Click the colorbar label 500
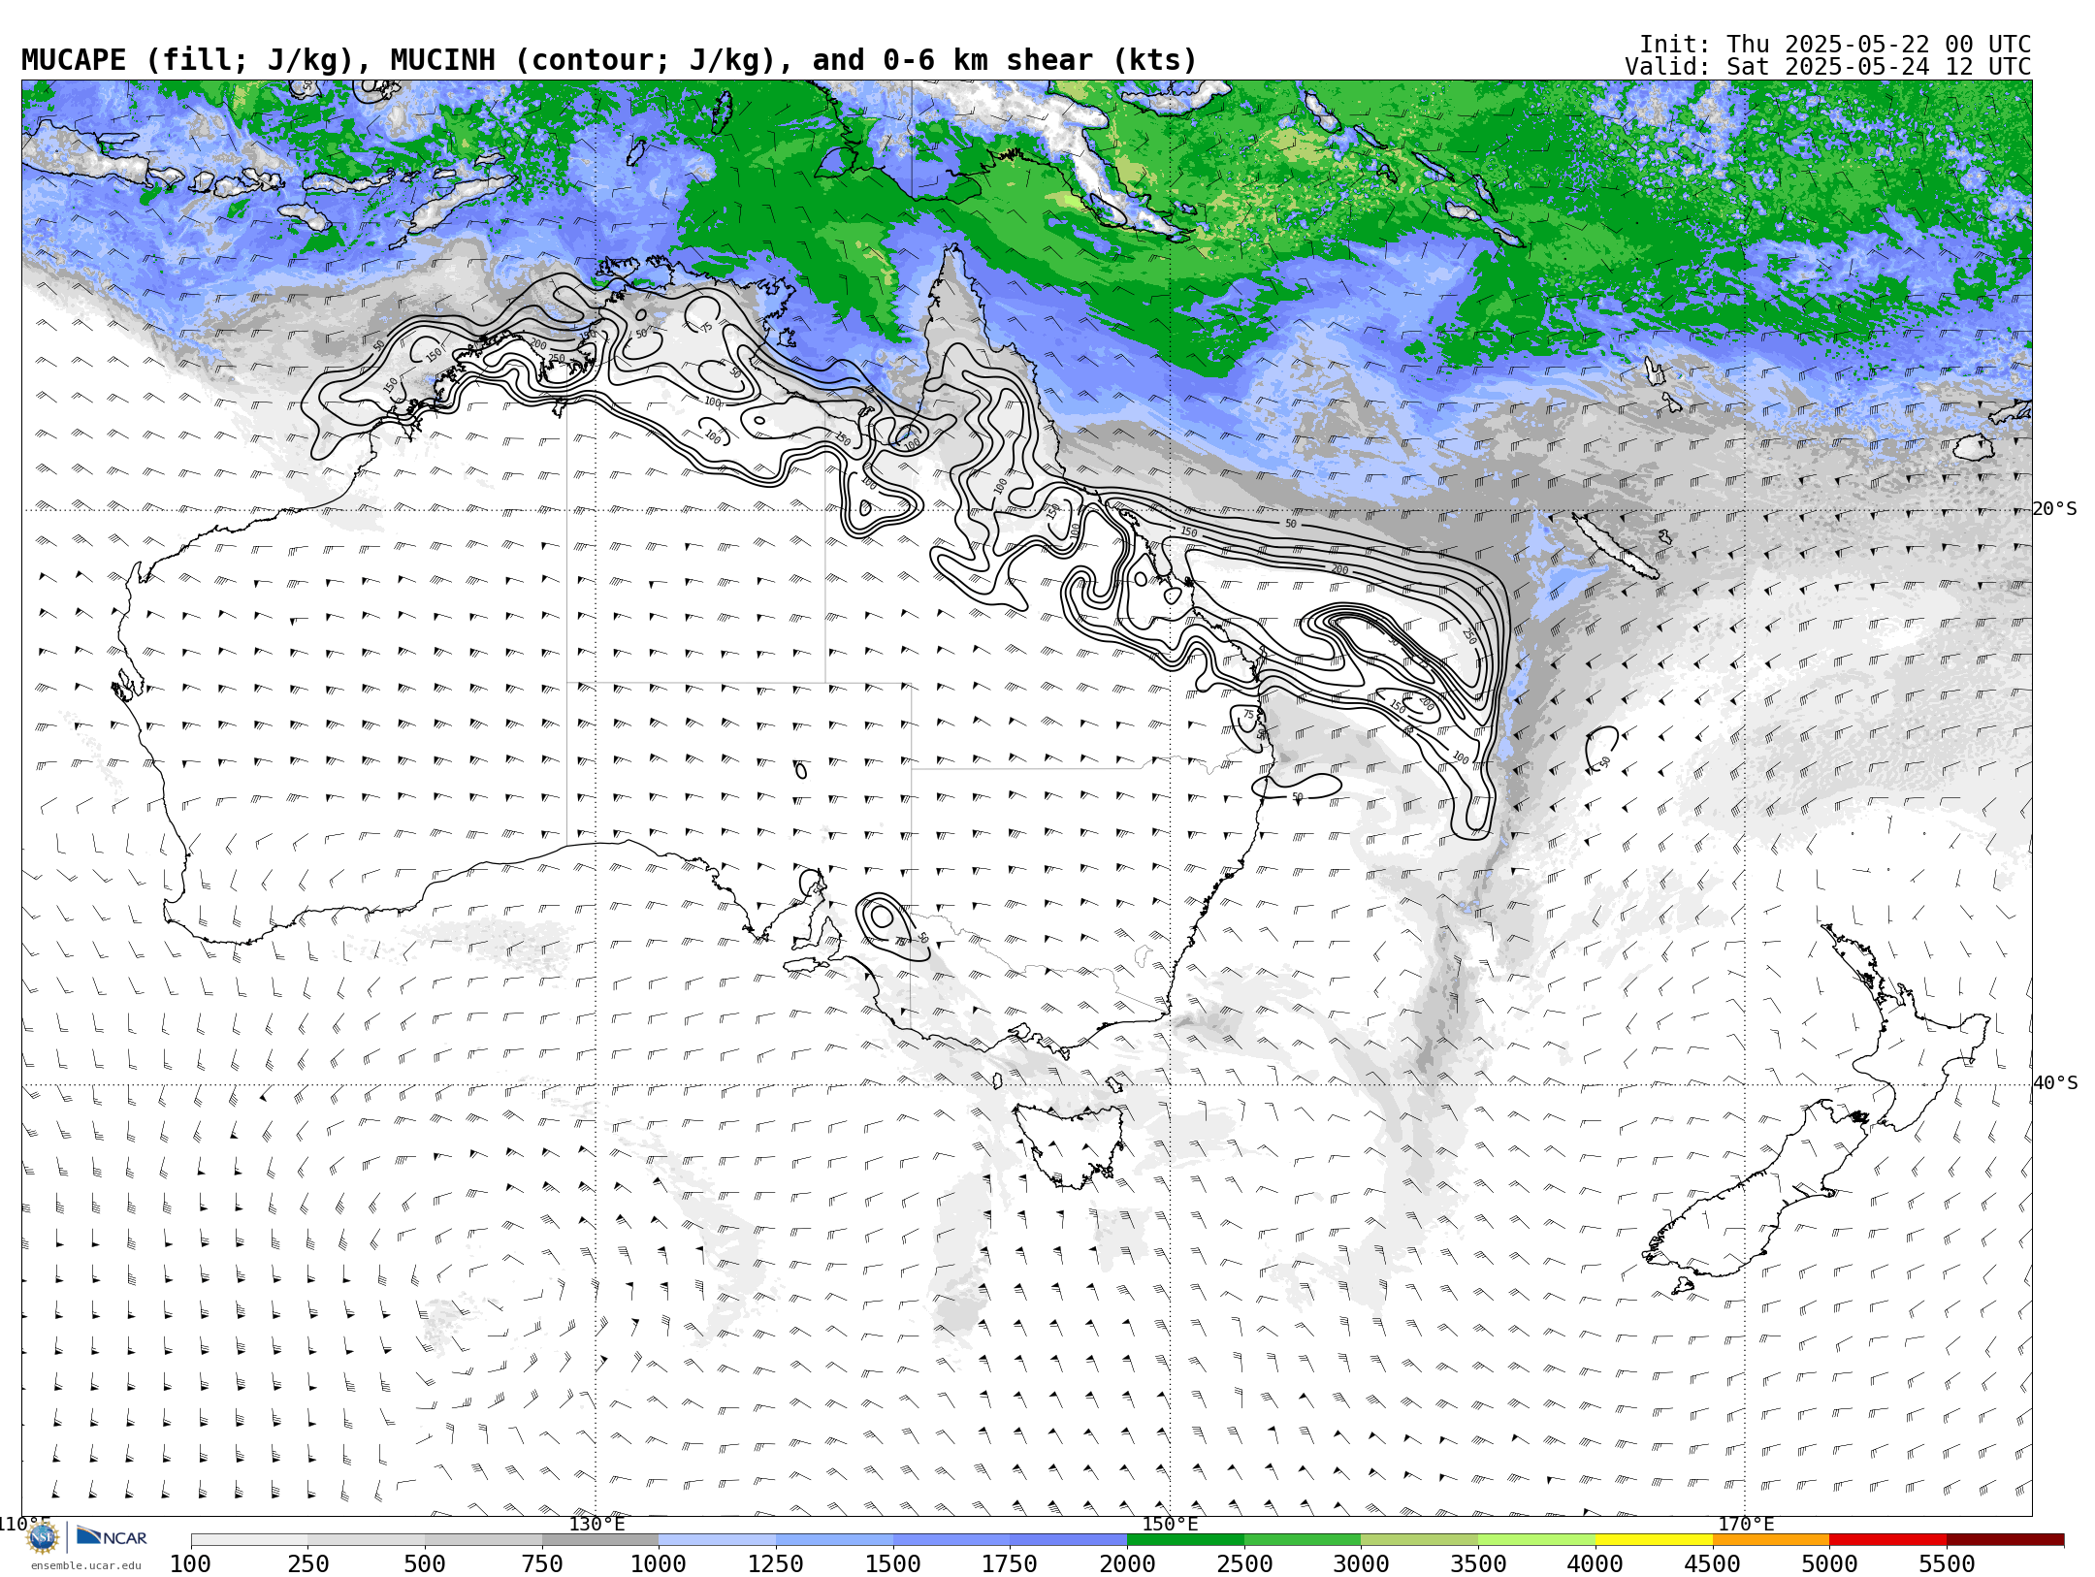Image resolution: width=2095 pixels, height=1577 pixels. click(x=425, y=1563)
